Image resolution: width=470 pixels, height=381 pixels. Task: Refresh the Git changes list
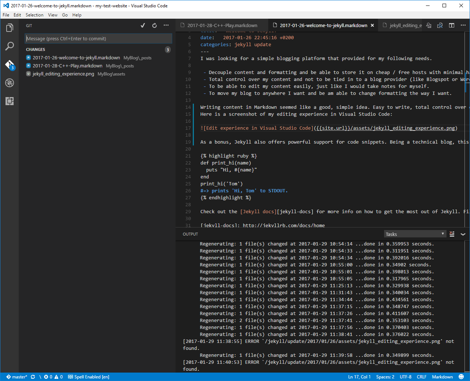pos(155,25)
